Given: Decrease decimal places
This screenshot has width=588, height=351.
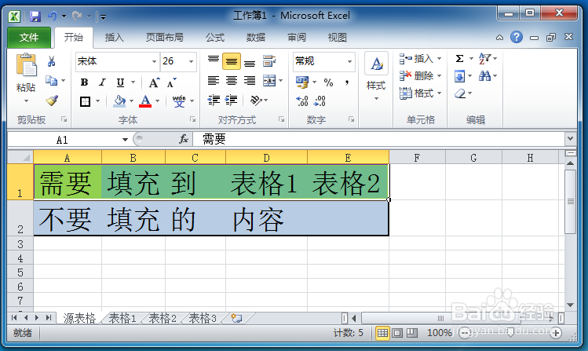Looking at the screenshot, I should click(x=320, y=101).
